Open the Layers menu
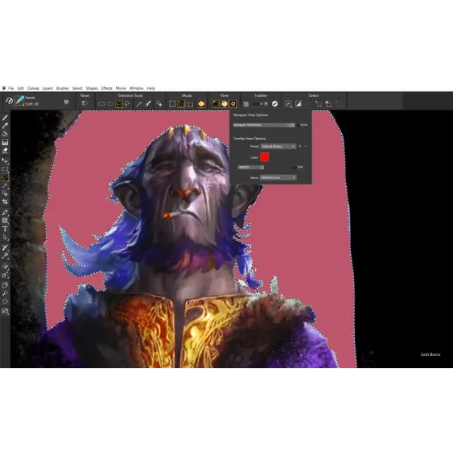This screenshot has height=453, width=453. 47,88
